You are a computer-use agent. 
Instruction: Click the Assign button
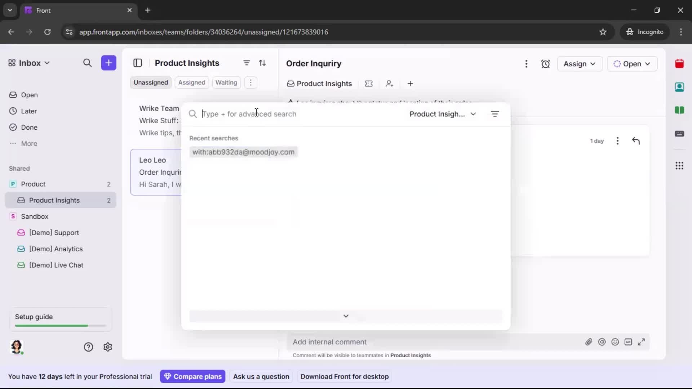[x=580, y=64]
